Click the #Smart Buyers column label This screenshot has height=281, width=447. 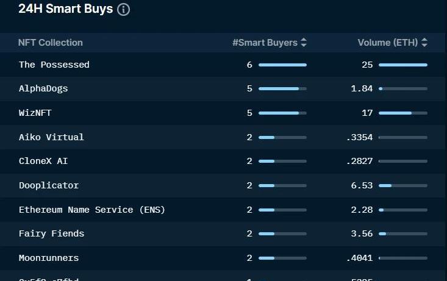[x=265, y=43]
